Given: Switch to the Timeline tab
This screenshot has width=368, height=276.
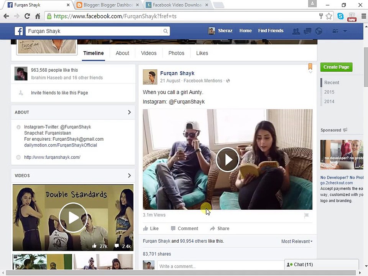Looking at the screenshot, I should [x=94, y=53].
